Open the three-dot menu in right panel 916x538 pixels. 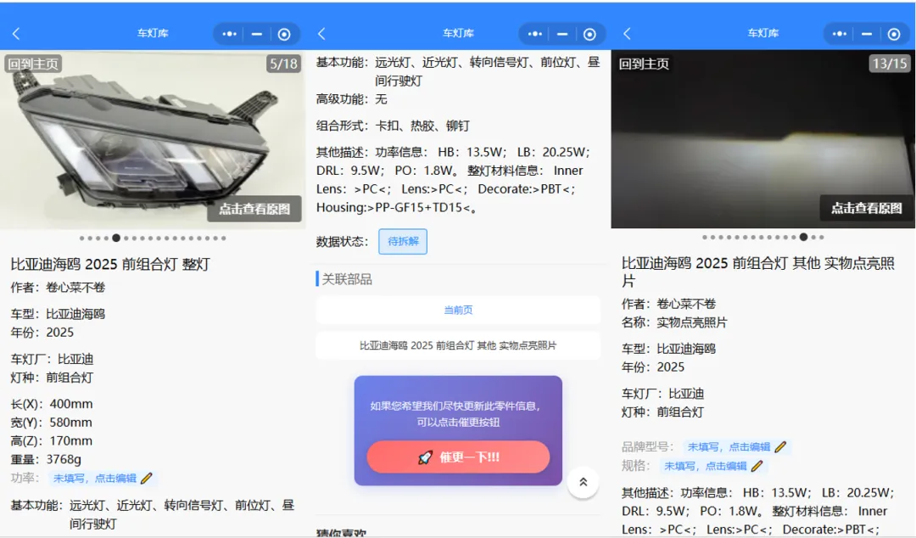pyautogui.click(x=840, y=34)
